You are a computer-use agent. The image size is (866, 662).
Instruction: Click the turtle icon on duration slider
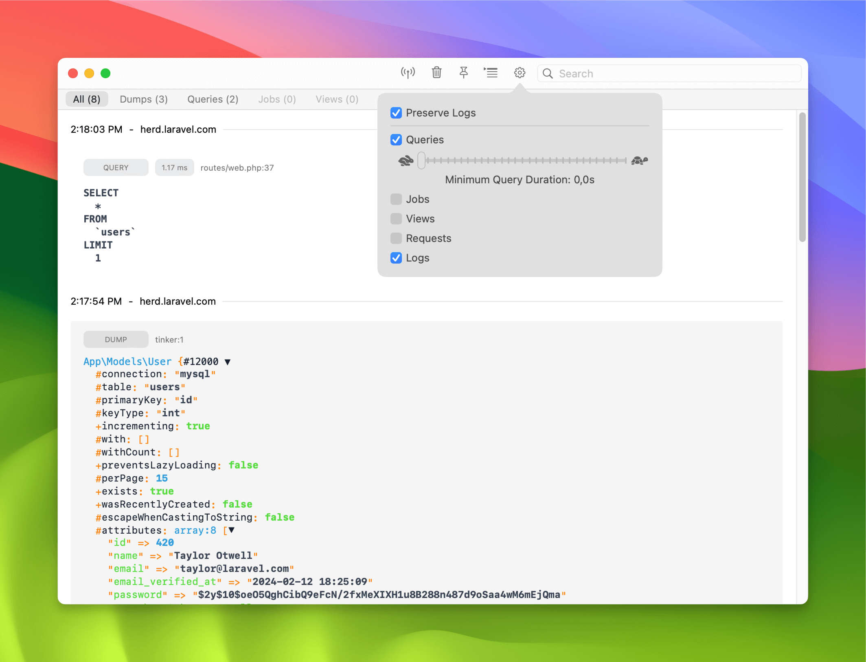coord(639,161)
